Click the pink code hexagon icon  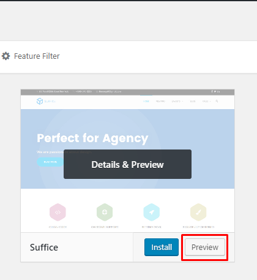click(58, 212)
